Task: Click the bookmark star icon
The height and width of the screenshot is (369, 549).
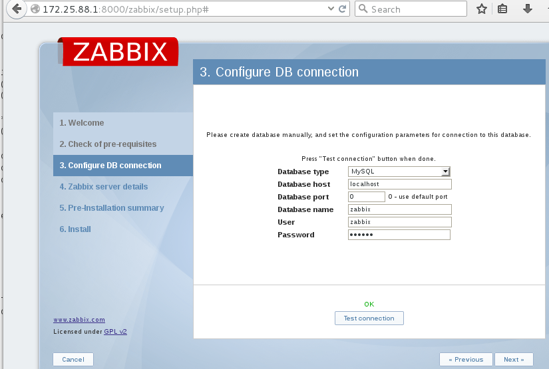Action: coord(482,9)
